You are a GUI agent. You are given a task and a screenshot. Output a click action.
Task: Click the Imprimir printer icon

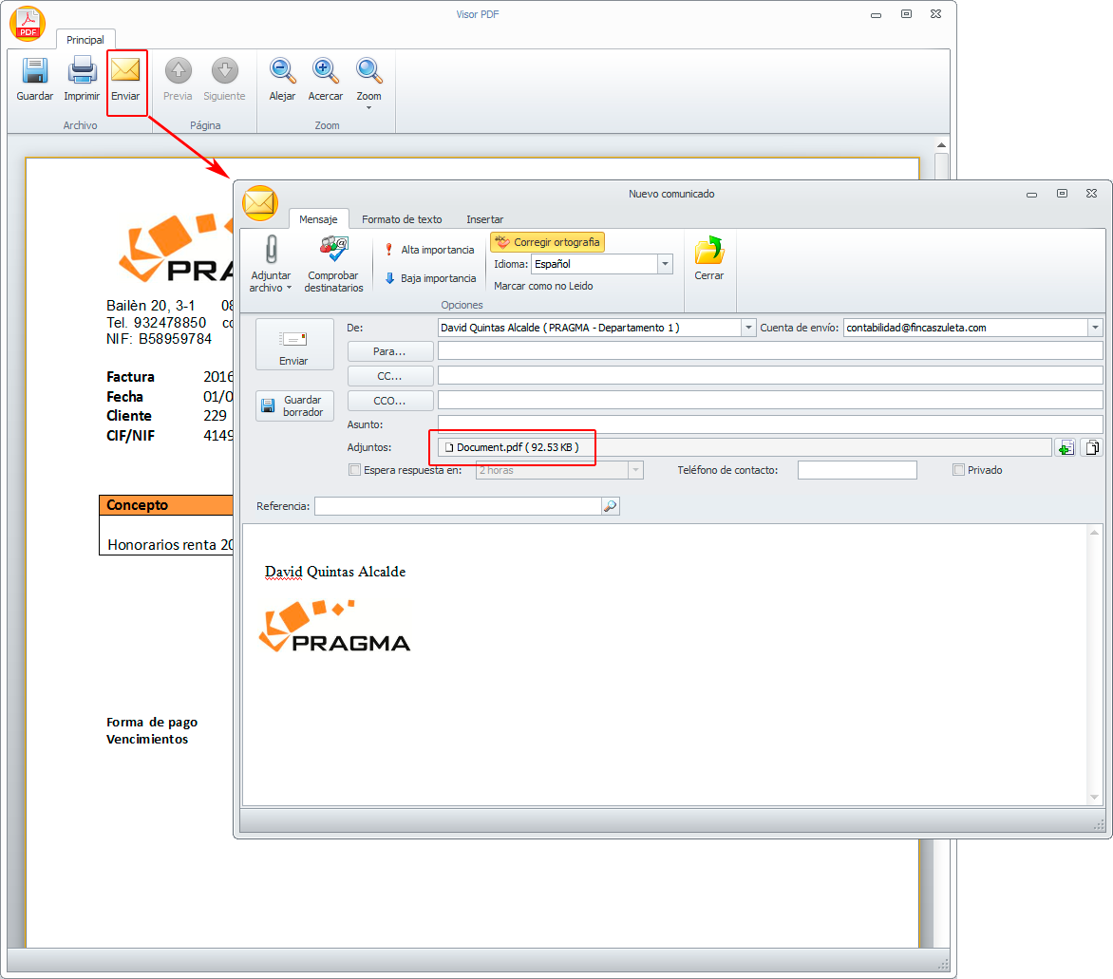[82, 70]
